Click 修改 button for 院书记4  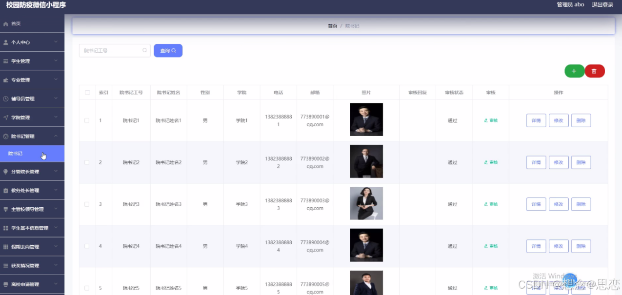pyautogui.click(x=559, y=246)
